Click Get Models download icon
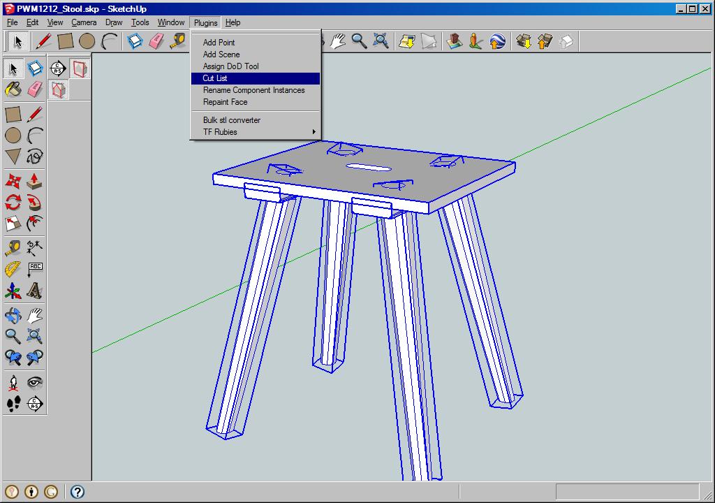 point(524,41)
